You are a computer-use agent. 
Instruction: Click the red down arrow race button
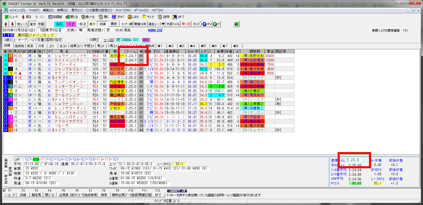click(x=12, y=24)
